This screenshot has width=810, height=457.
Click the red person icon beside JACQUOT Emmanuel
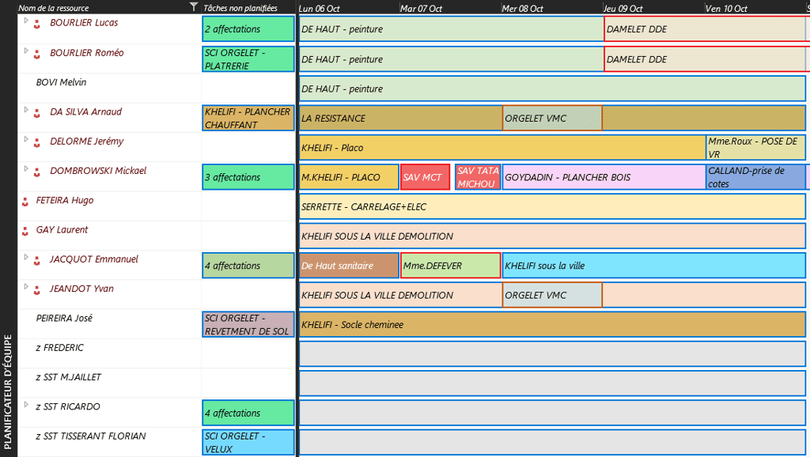coord(36,261)
